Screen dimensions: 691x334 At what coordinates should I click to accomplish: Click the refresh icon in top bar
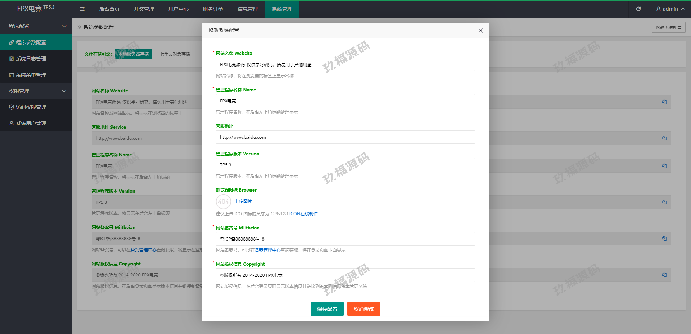[x=638, y=9]
